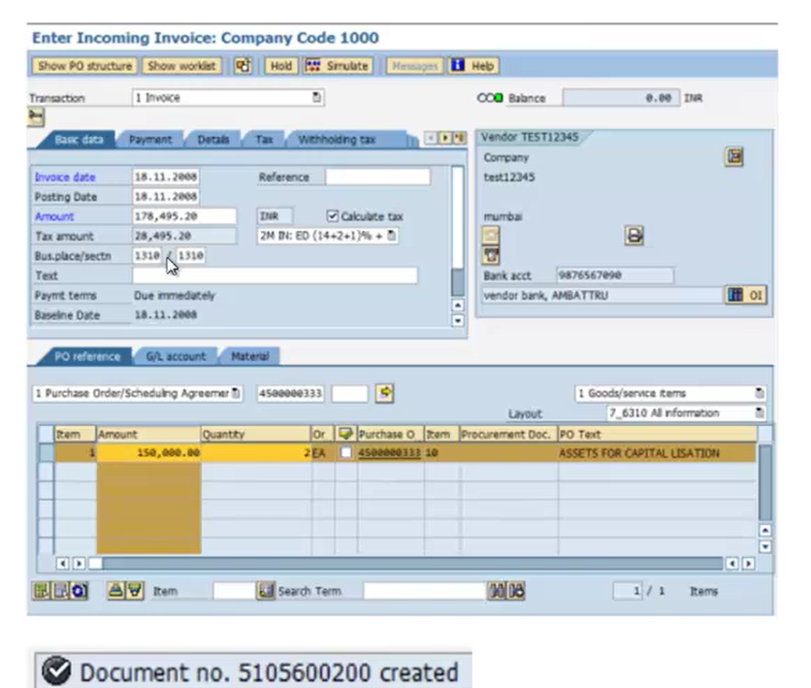This screenshot has height=688, width=811.
Task: Click the select all items icon in bottom toolbar
Action: [x=42, y=591]
